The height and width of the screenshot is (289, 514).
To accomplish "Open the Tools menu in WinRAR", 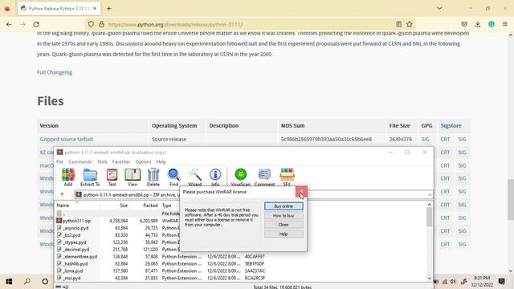I will [x=102, y=162].
